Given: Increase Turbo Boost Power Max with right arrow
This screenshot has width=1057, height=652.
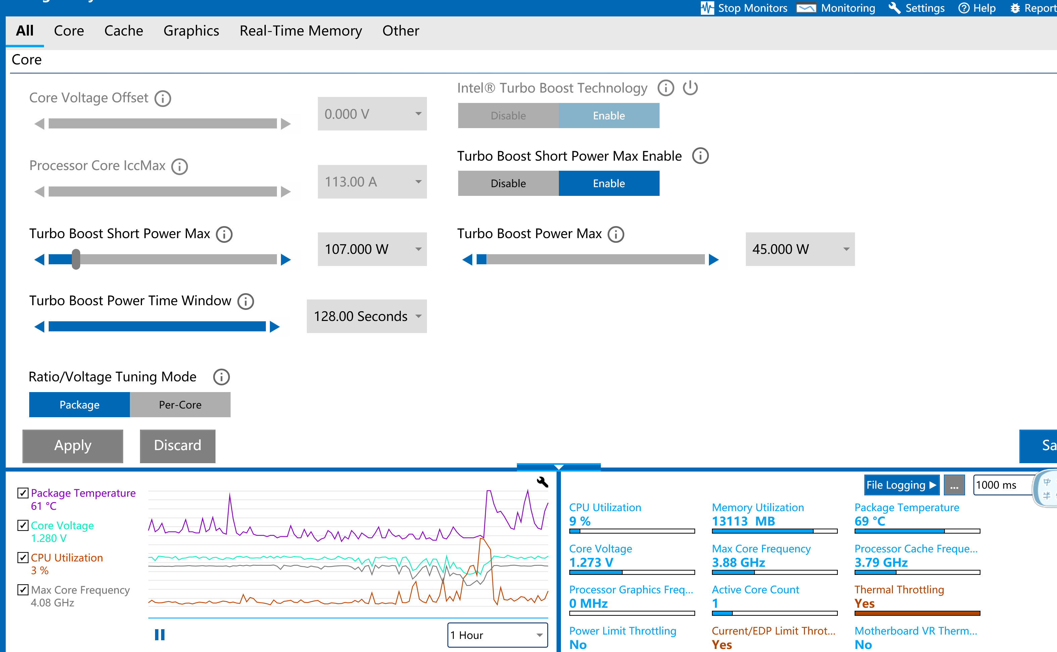Looking at the screenshot, I should tap(714, 260).
